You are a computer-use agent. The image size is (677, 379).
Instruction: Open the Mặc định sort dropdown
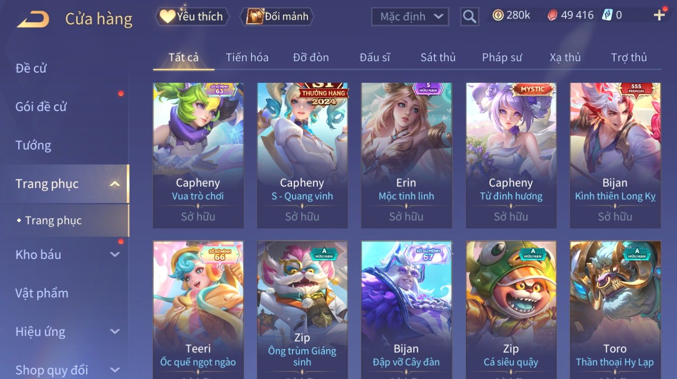click(x=410, y=17)
